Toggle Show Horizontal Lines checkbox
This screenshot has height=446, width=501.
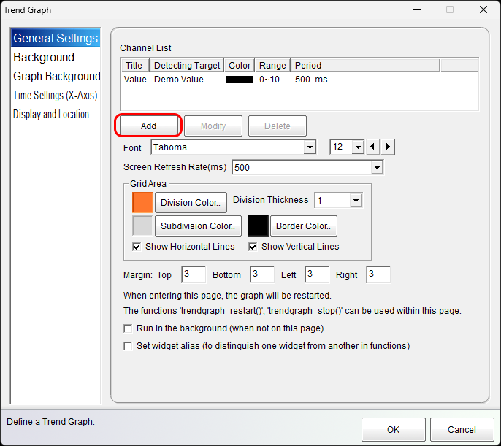click(137, 247)
